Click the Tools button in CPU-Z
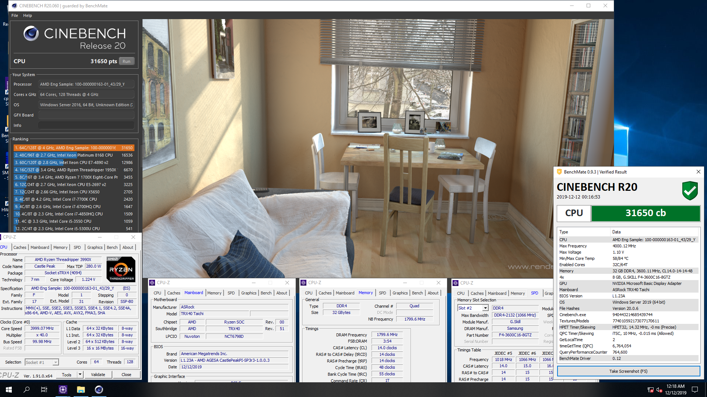Image resolution: width=707 pixels, height=397 pixels. 67,375
